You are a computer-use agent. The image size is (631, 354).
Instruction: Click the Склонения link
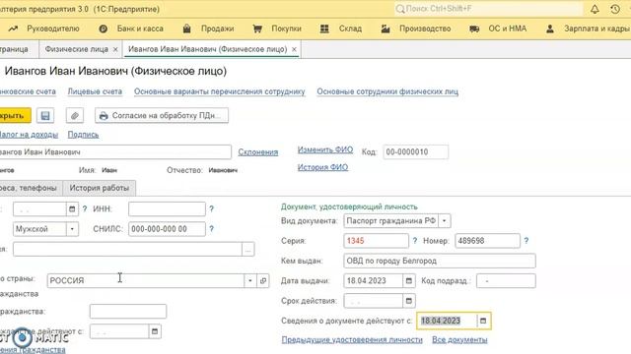(x=258, y=152)
